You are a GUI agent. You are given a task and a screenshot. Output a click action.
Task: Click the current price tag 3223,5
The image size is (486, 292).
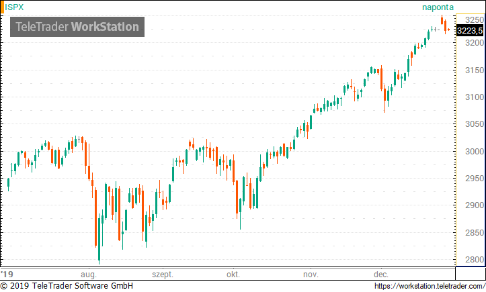470,31
